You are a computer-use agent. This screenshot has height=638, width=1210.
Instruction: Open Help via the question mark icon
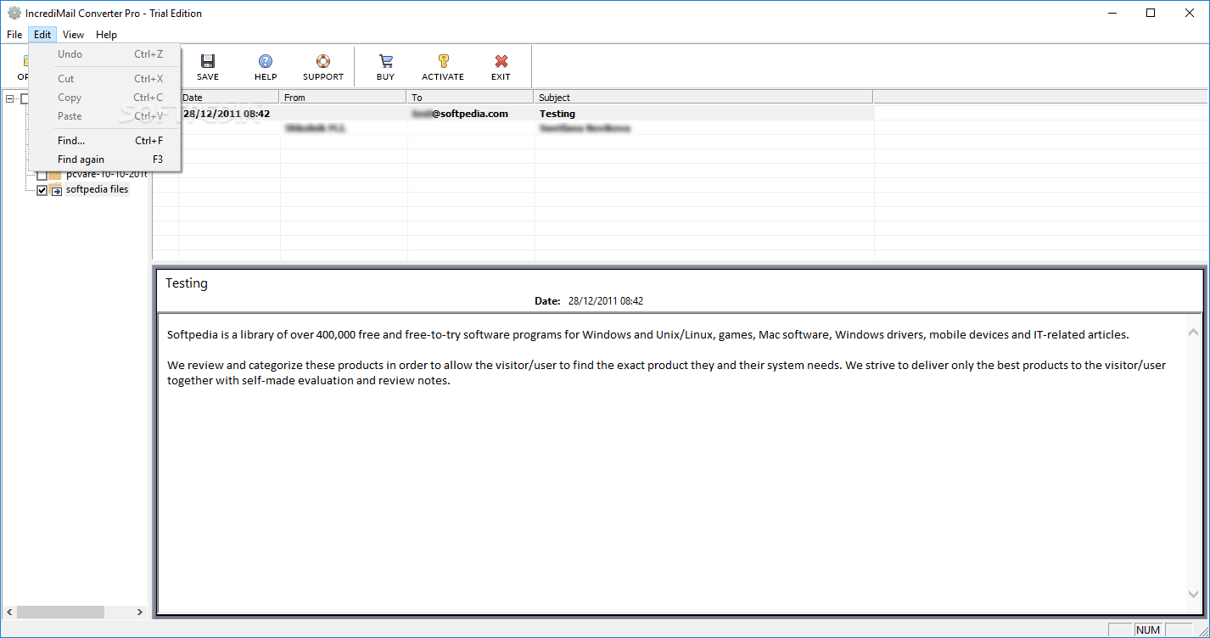[x=266, y=61]
